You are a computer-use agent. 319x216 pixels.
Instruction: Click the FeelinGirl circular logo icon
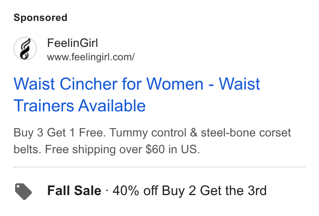click(x=25, y=49)
